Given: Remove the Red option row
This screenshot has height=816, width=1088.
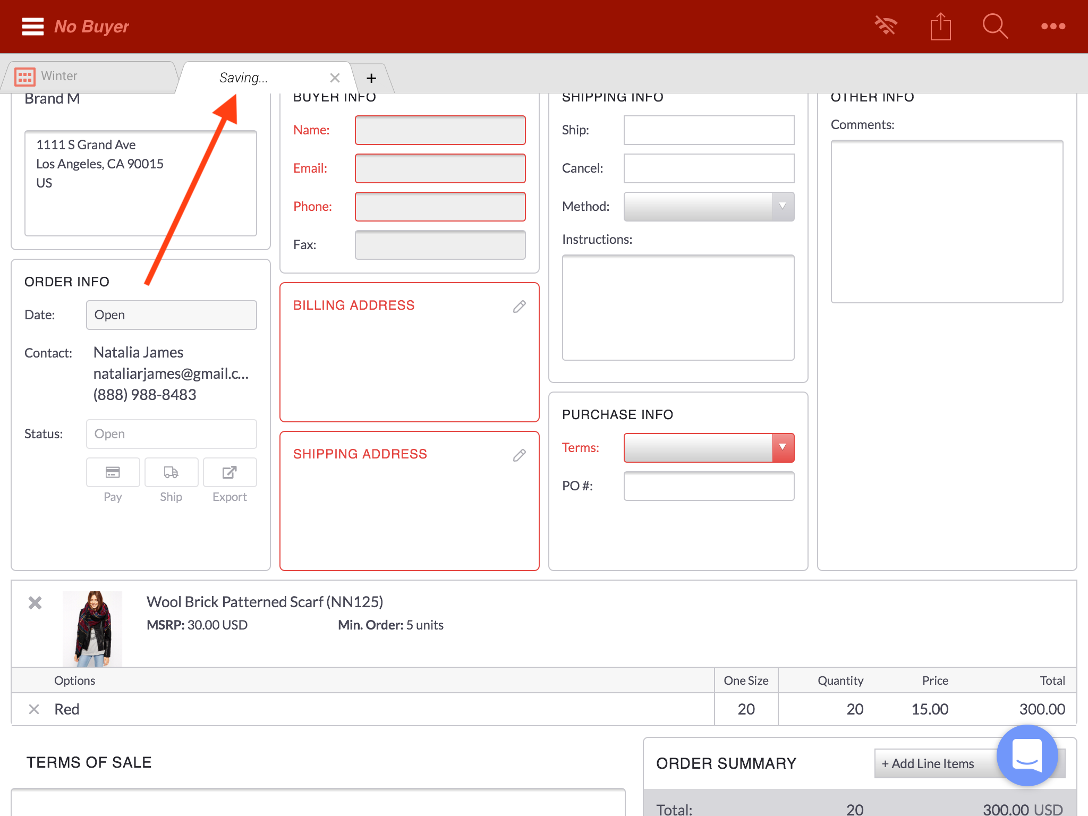Looking at the screenshot, I should coord(34,709).
